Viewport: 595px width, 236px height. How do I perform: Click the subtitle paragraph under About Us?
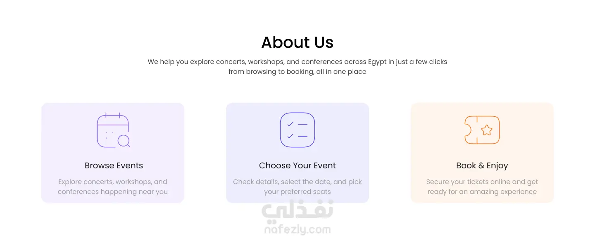[297, 66]
